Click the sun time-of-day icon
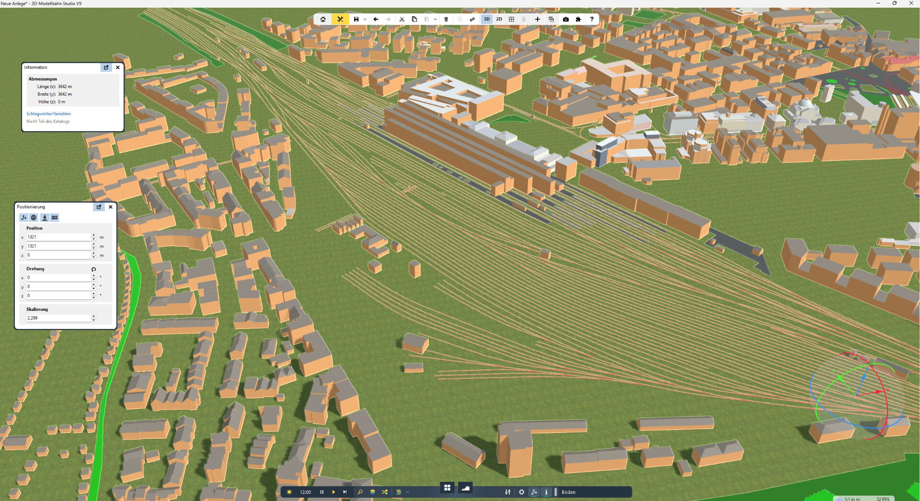 tap(289, 492)
